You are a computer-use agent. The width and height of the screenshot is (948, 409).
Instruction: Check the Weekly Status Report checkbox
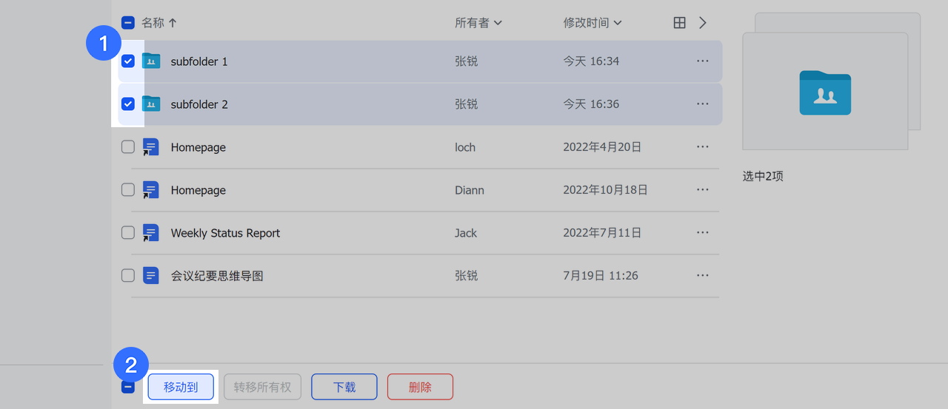click(127, 233)
